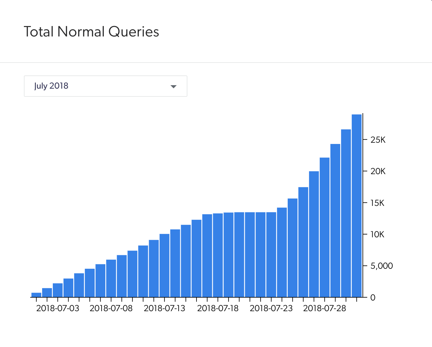Click the 2018-07-08 date label
The image size is (432, 347).
click(x=111, y=308)
